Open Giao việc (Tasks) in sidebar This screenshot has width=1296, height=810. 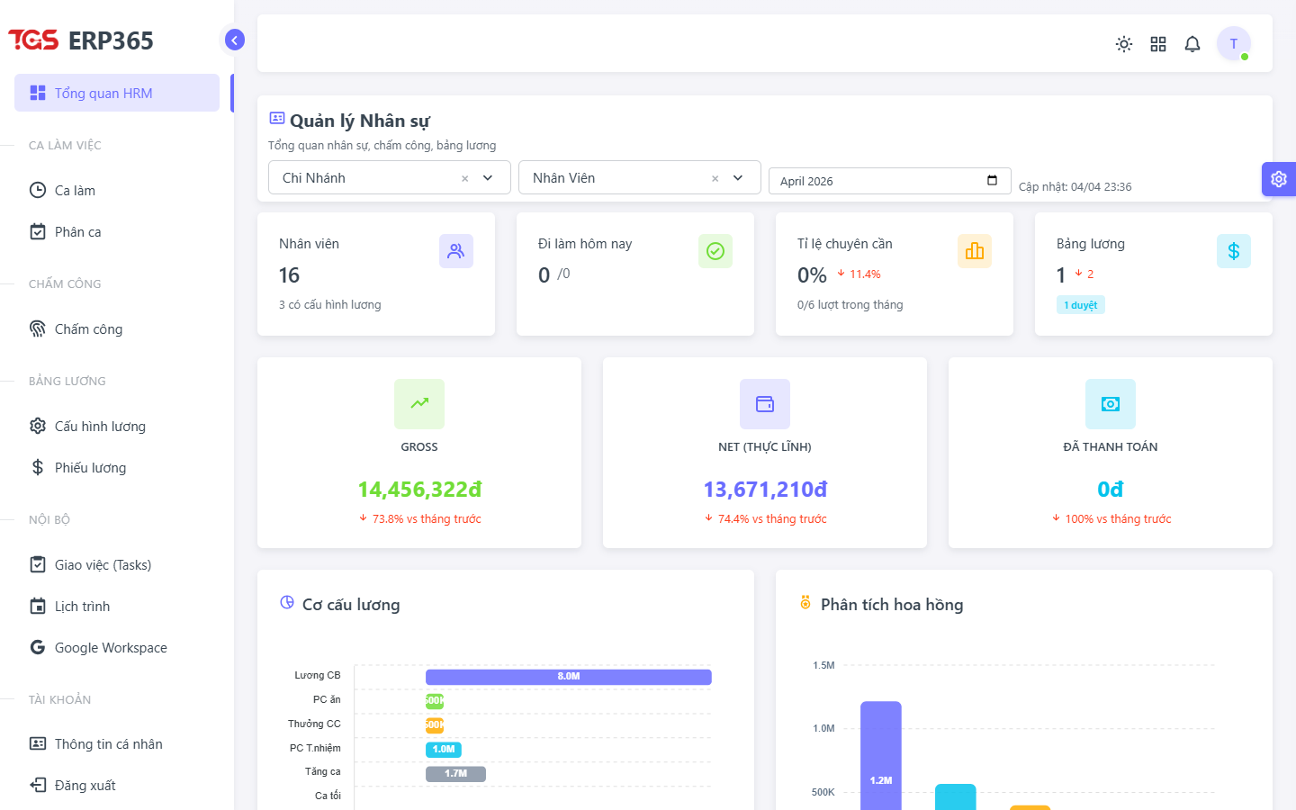117,564
